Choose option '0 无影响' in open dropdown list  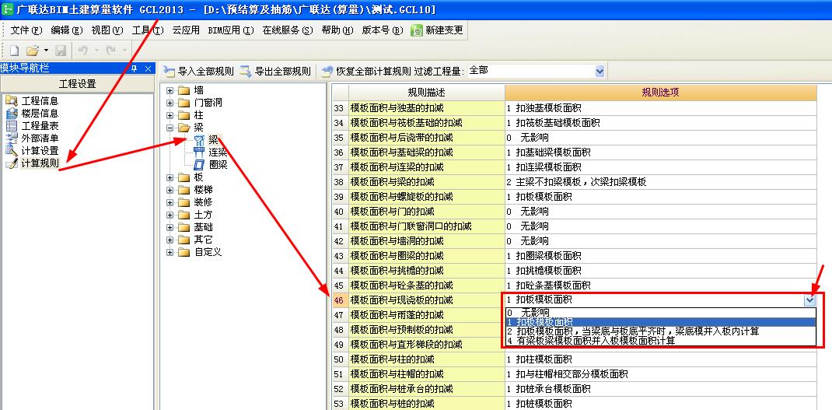661,312
